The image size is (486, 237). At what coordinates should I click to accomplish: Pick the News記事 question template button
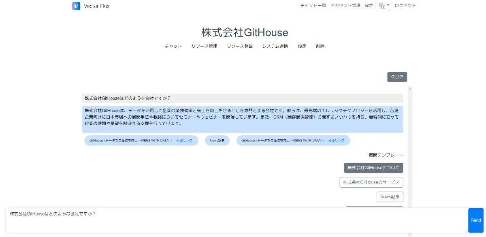(390, 197)
